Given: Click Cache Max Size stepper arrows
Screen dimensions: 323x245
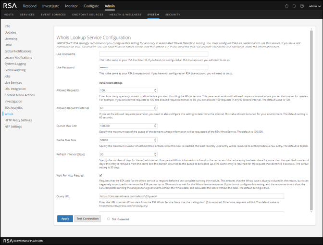Looking at the screenshot, I should [x=155, y=140].
